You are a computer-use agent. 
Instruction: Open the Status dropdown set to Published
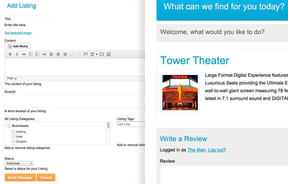click(x=19, y=163)
